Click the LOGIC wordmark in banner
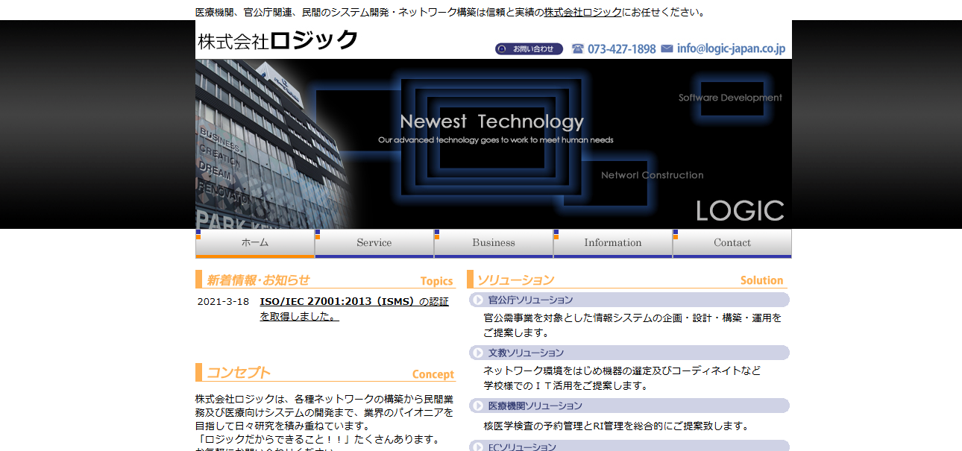Screen dimensions: 962x451 pos(740,211)
